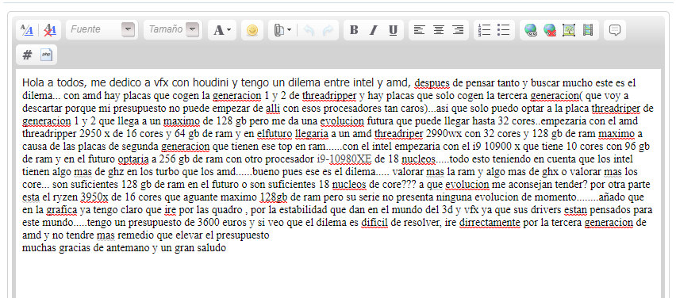Switch editor mode with the A/A icon
This screenshot has width=676, height=298.
click(27, 29)
